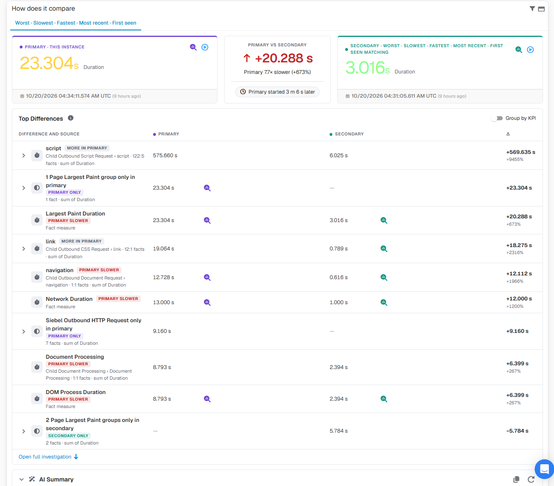Collapse the AI Summary section
The height and width of the screenshot is (486, 554).
pos(21,479)
